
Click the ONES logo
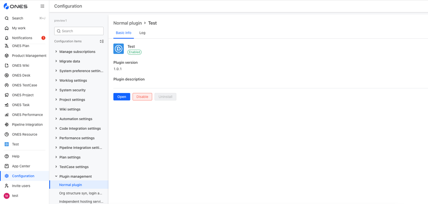click(x=15, y=6)
